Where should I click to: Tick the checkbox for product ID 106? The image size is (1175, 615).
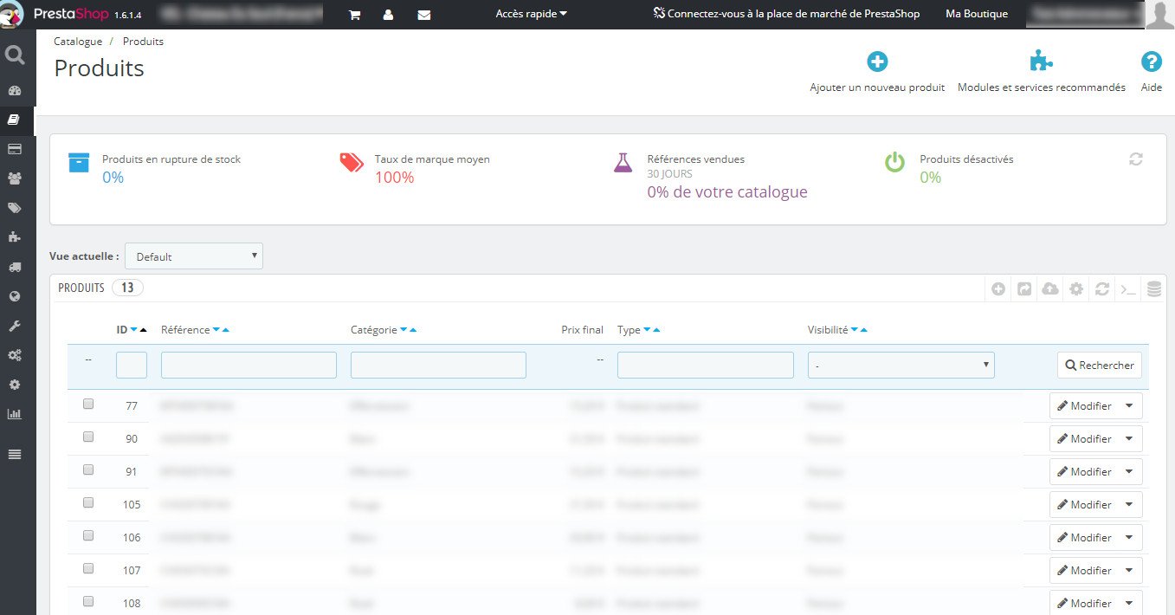(x=88, y=535)
